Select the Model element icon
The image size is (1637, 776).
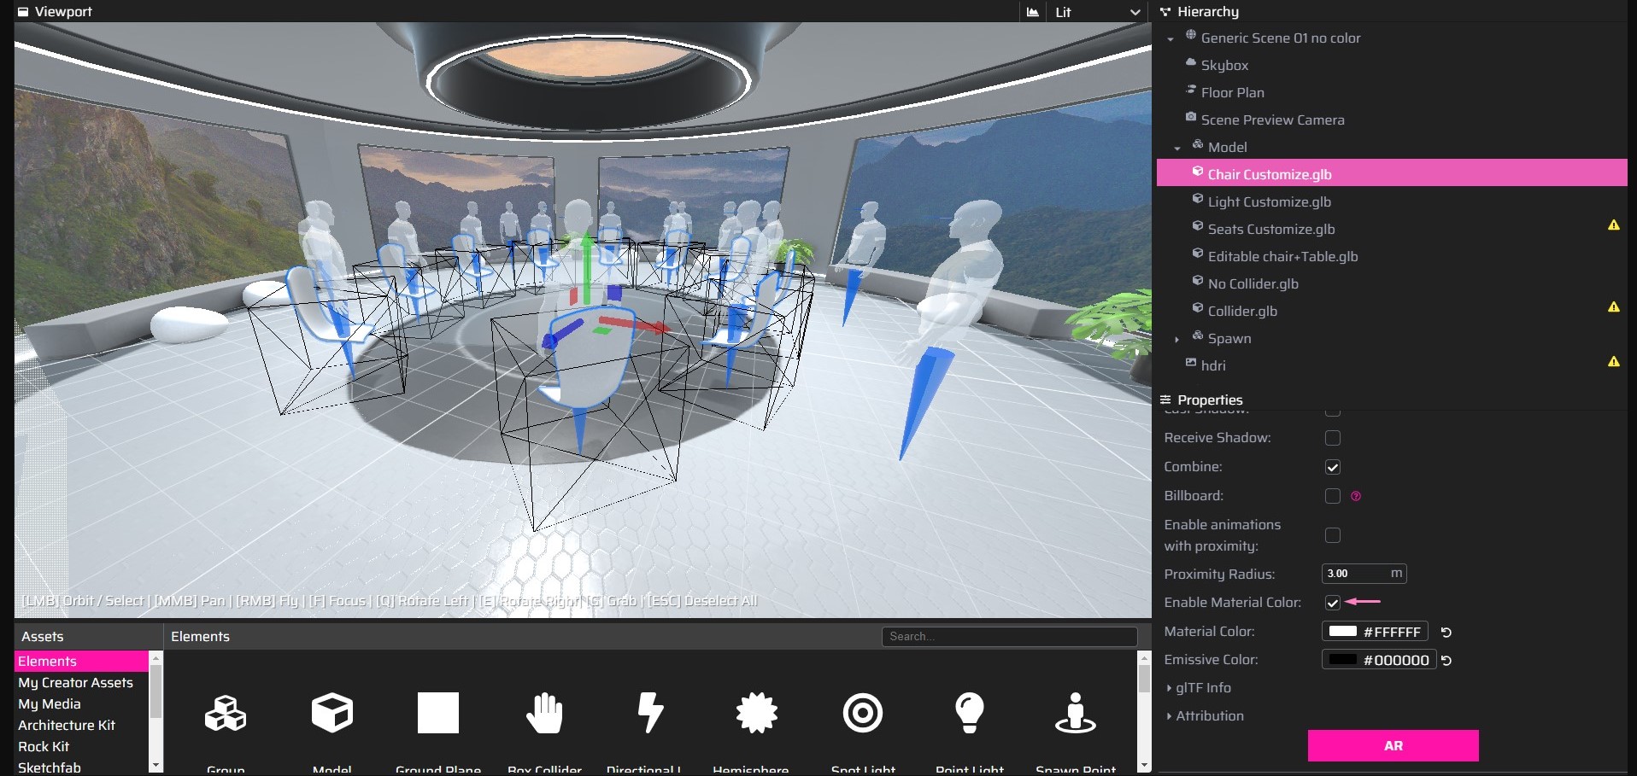(332, 713)
